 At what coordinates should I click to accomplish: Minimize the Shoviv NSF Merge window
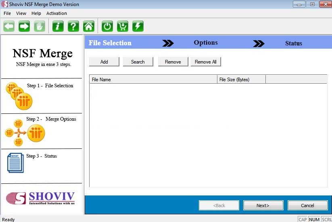point(299,4)
